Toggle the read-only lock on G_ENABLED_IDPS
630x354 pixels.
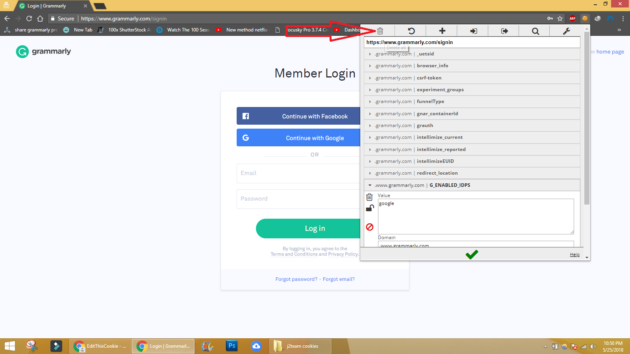tap(370, 208)
